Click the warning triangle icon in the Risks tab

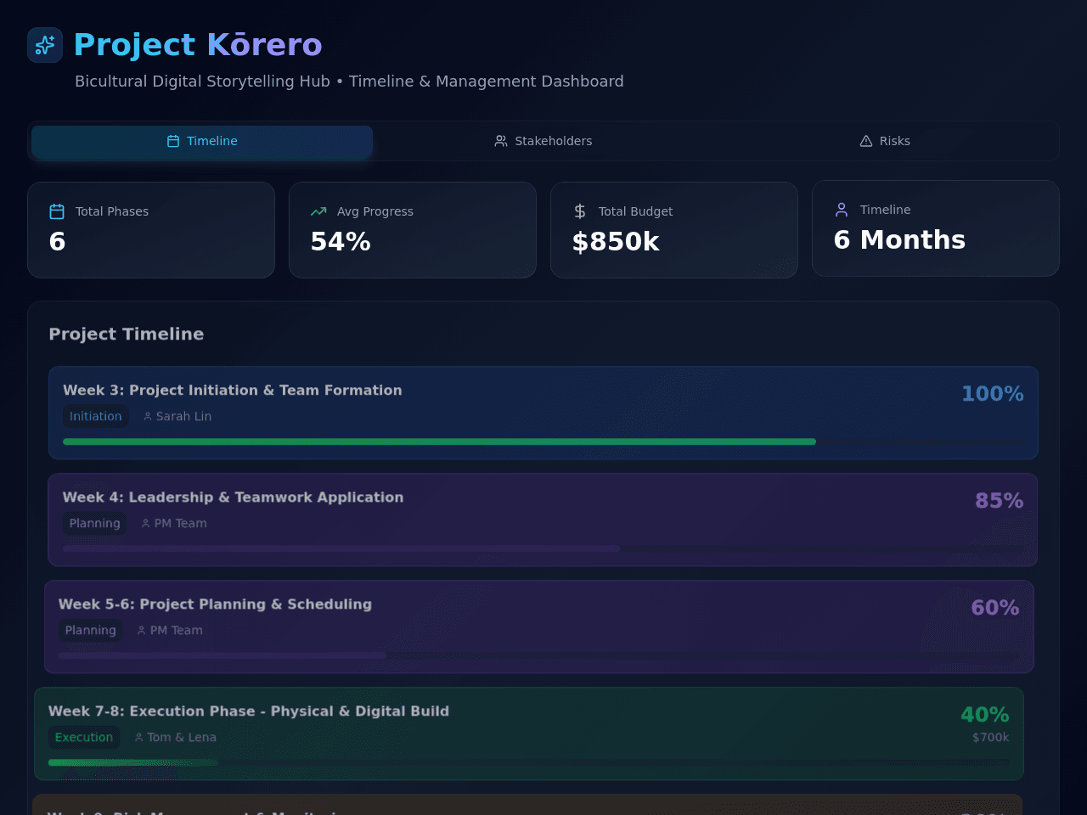click(x=866, y=141)
